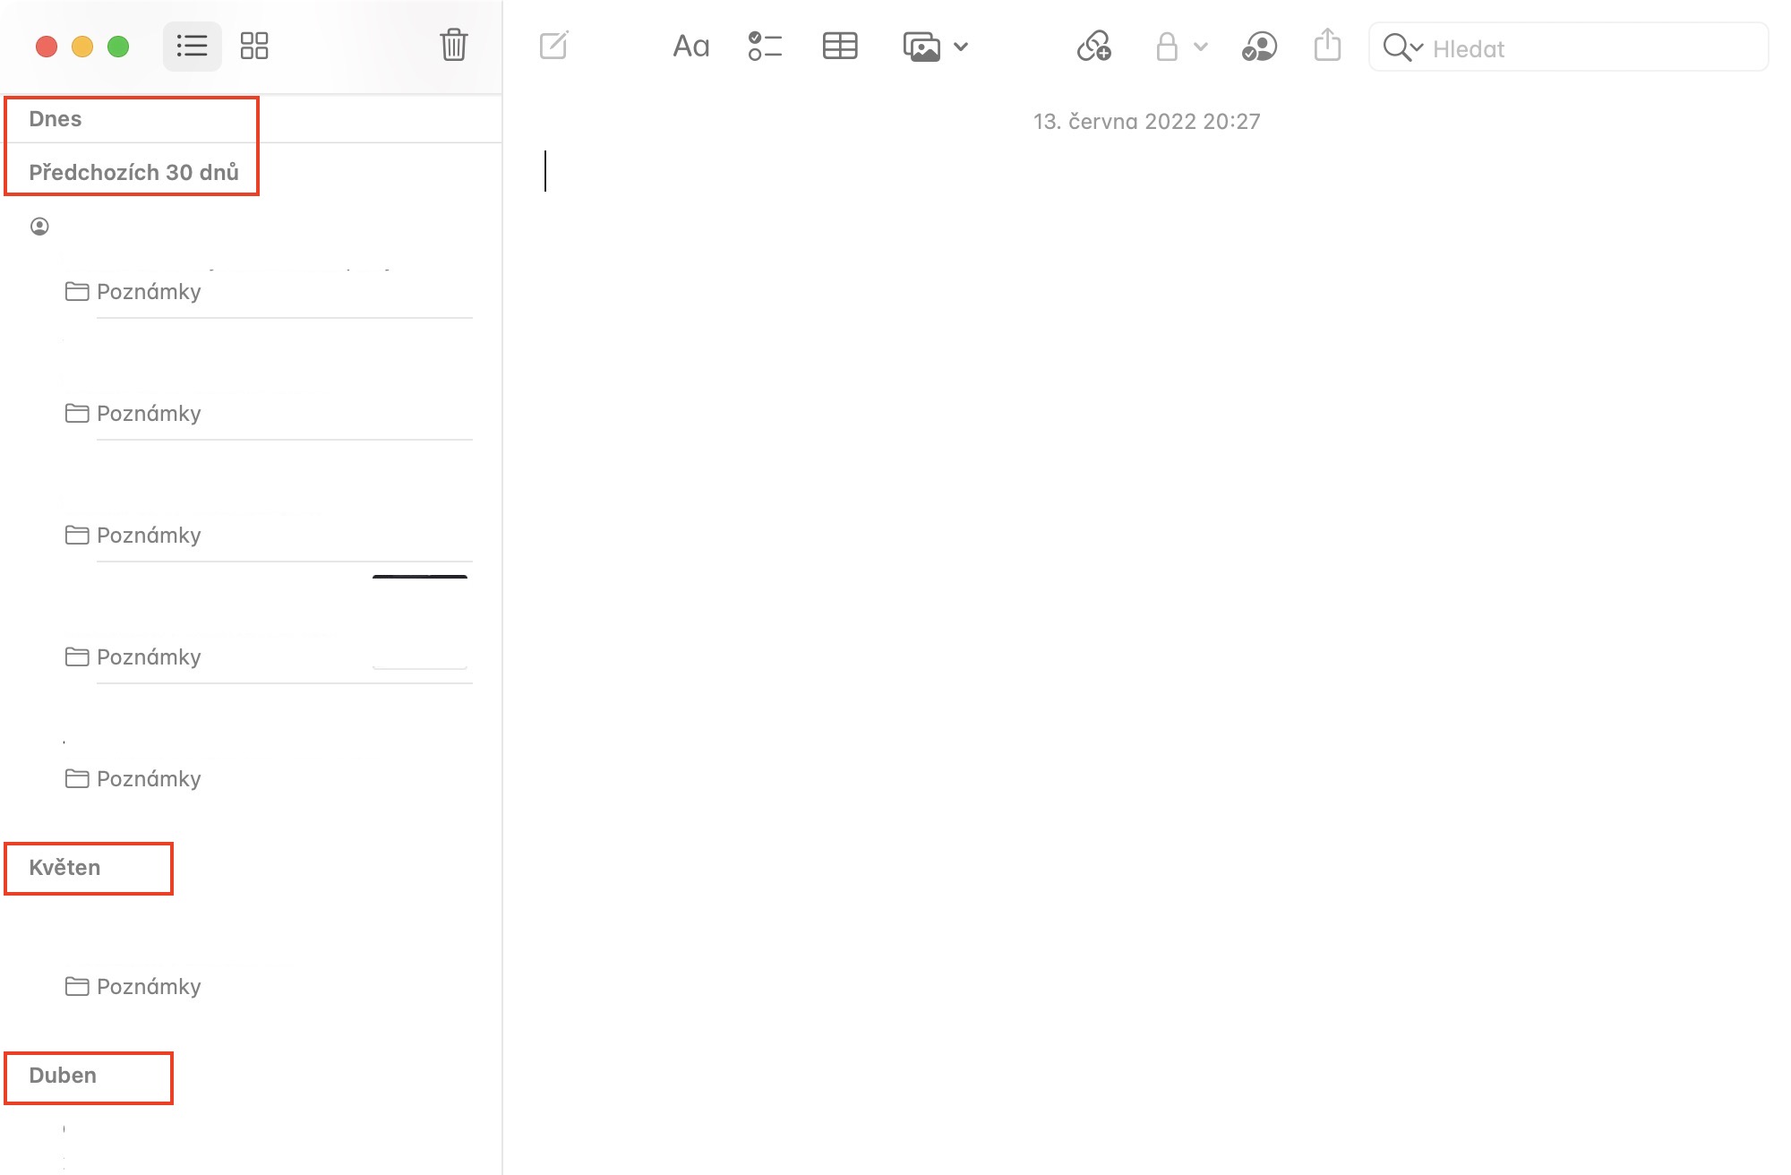Share the note via share icon
Image resolution: width=1791 pixels, height=1175 pixels.
click(1327, 45)
